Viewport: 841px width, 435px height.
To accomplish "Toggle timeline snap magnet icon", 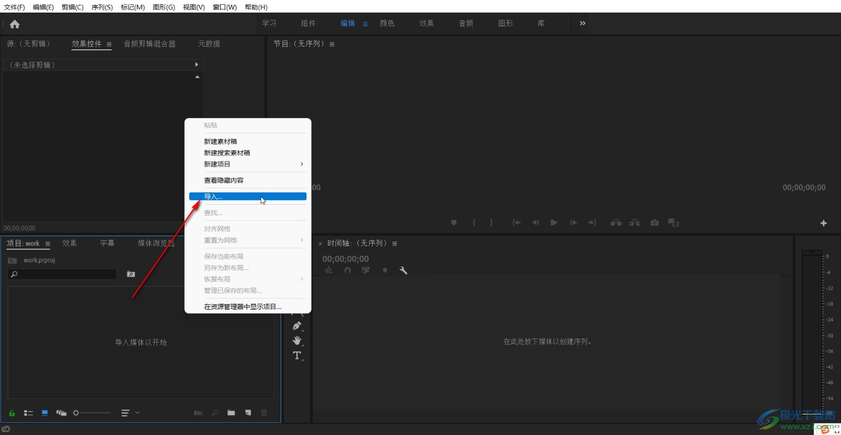I will (347, 270).
